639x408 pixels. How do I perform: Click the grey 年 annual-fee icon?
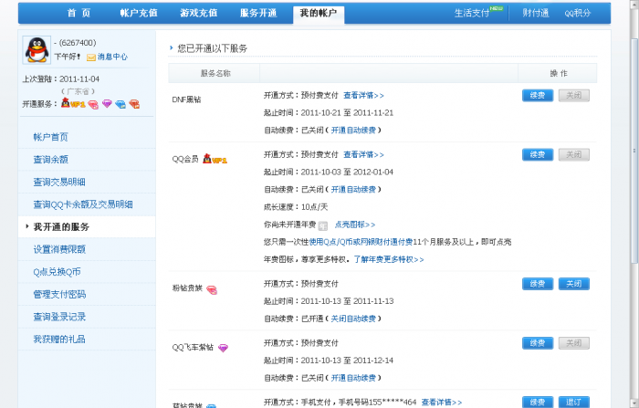(x=323, y=225)
